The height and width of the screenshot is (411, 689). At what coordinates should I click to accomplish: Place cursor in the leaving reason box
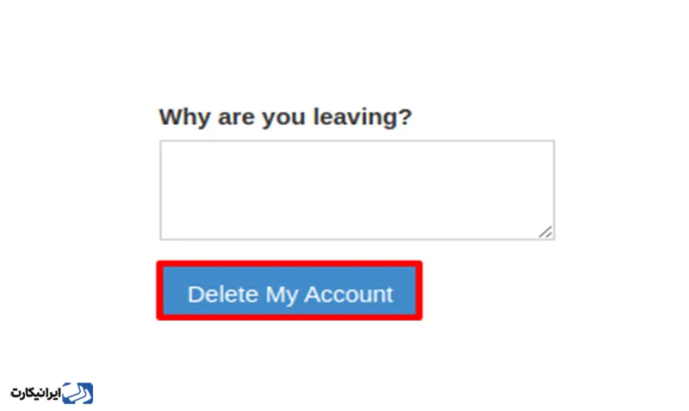coord(357,190)
